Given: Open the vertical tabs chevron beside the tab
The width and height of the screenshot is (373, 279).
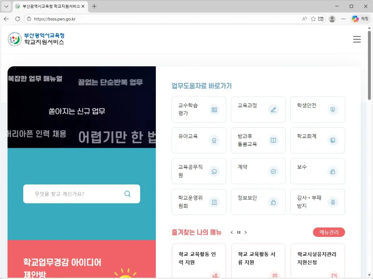Looking at the screenshot, I should 6,6.
